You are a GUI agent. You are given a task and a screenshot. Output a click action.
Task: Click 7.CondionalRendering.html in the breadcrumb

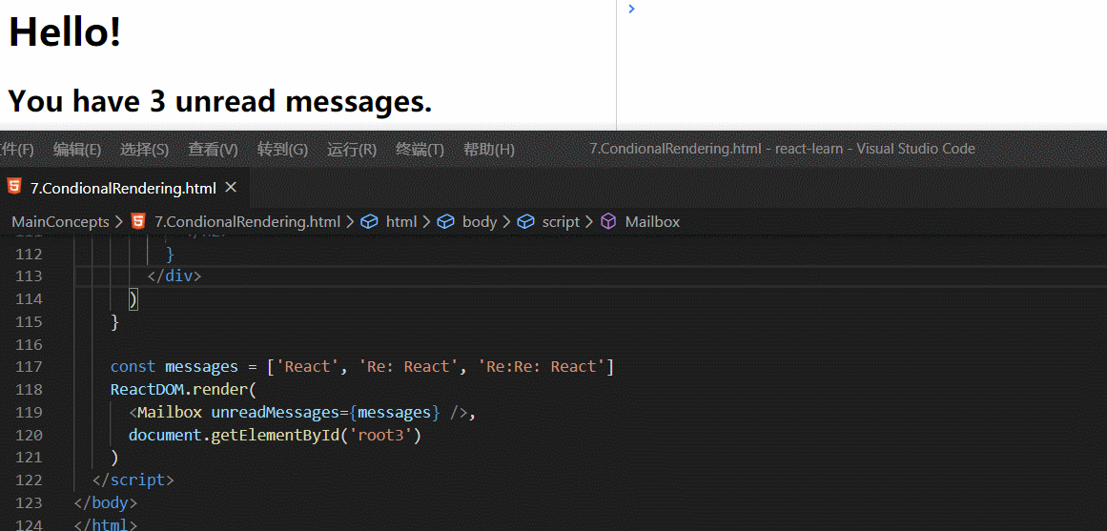coord(247,222)
